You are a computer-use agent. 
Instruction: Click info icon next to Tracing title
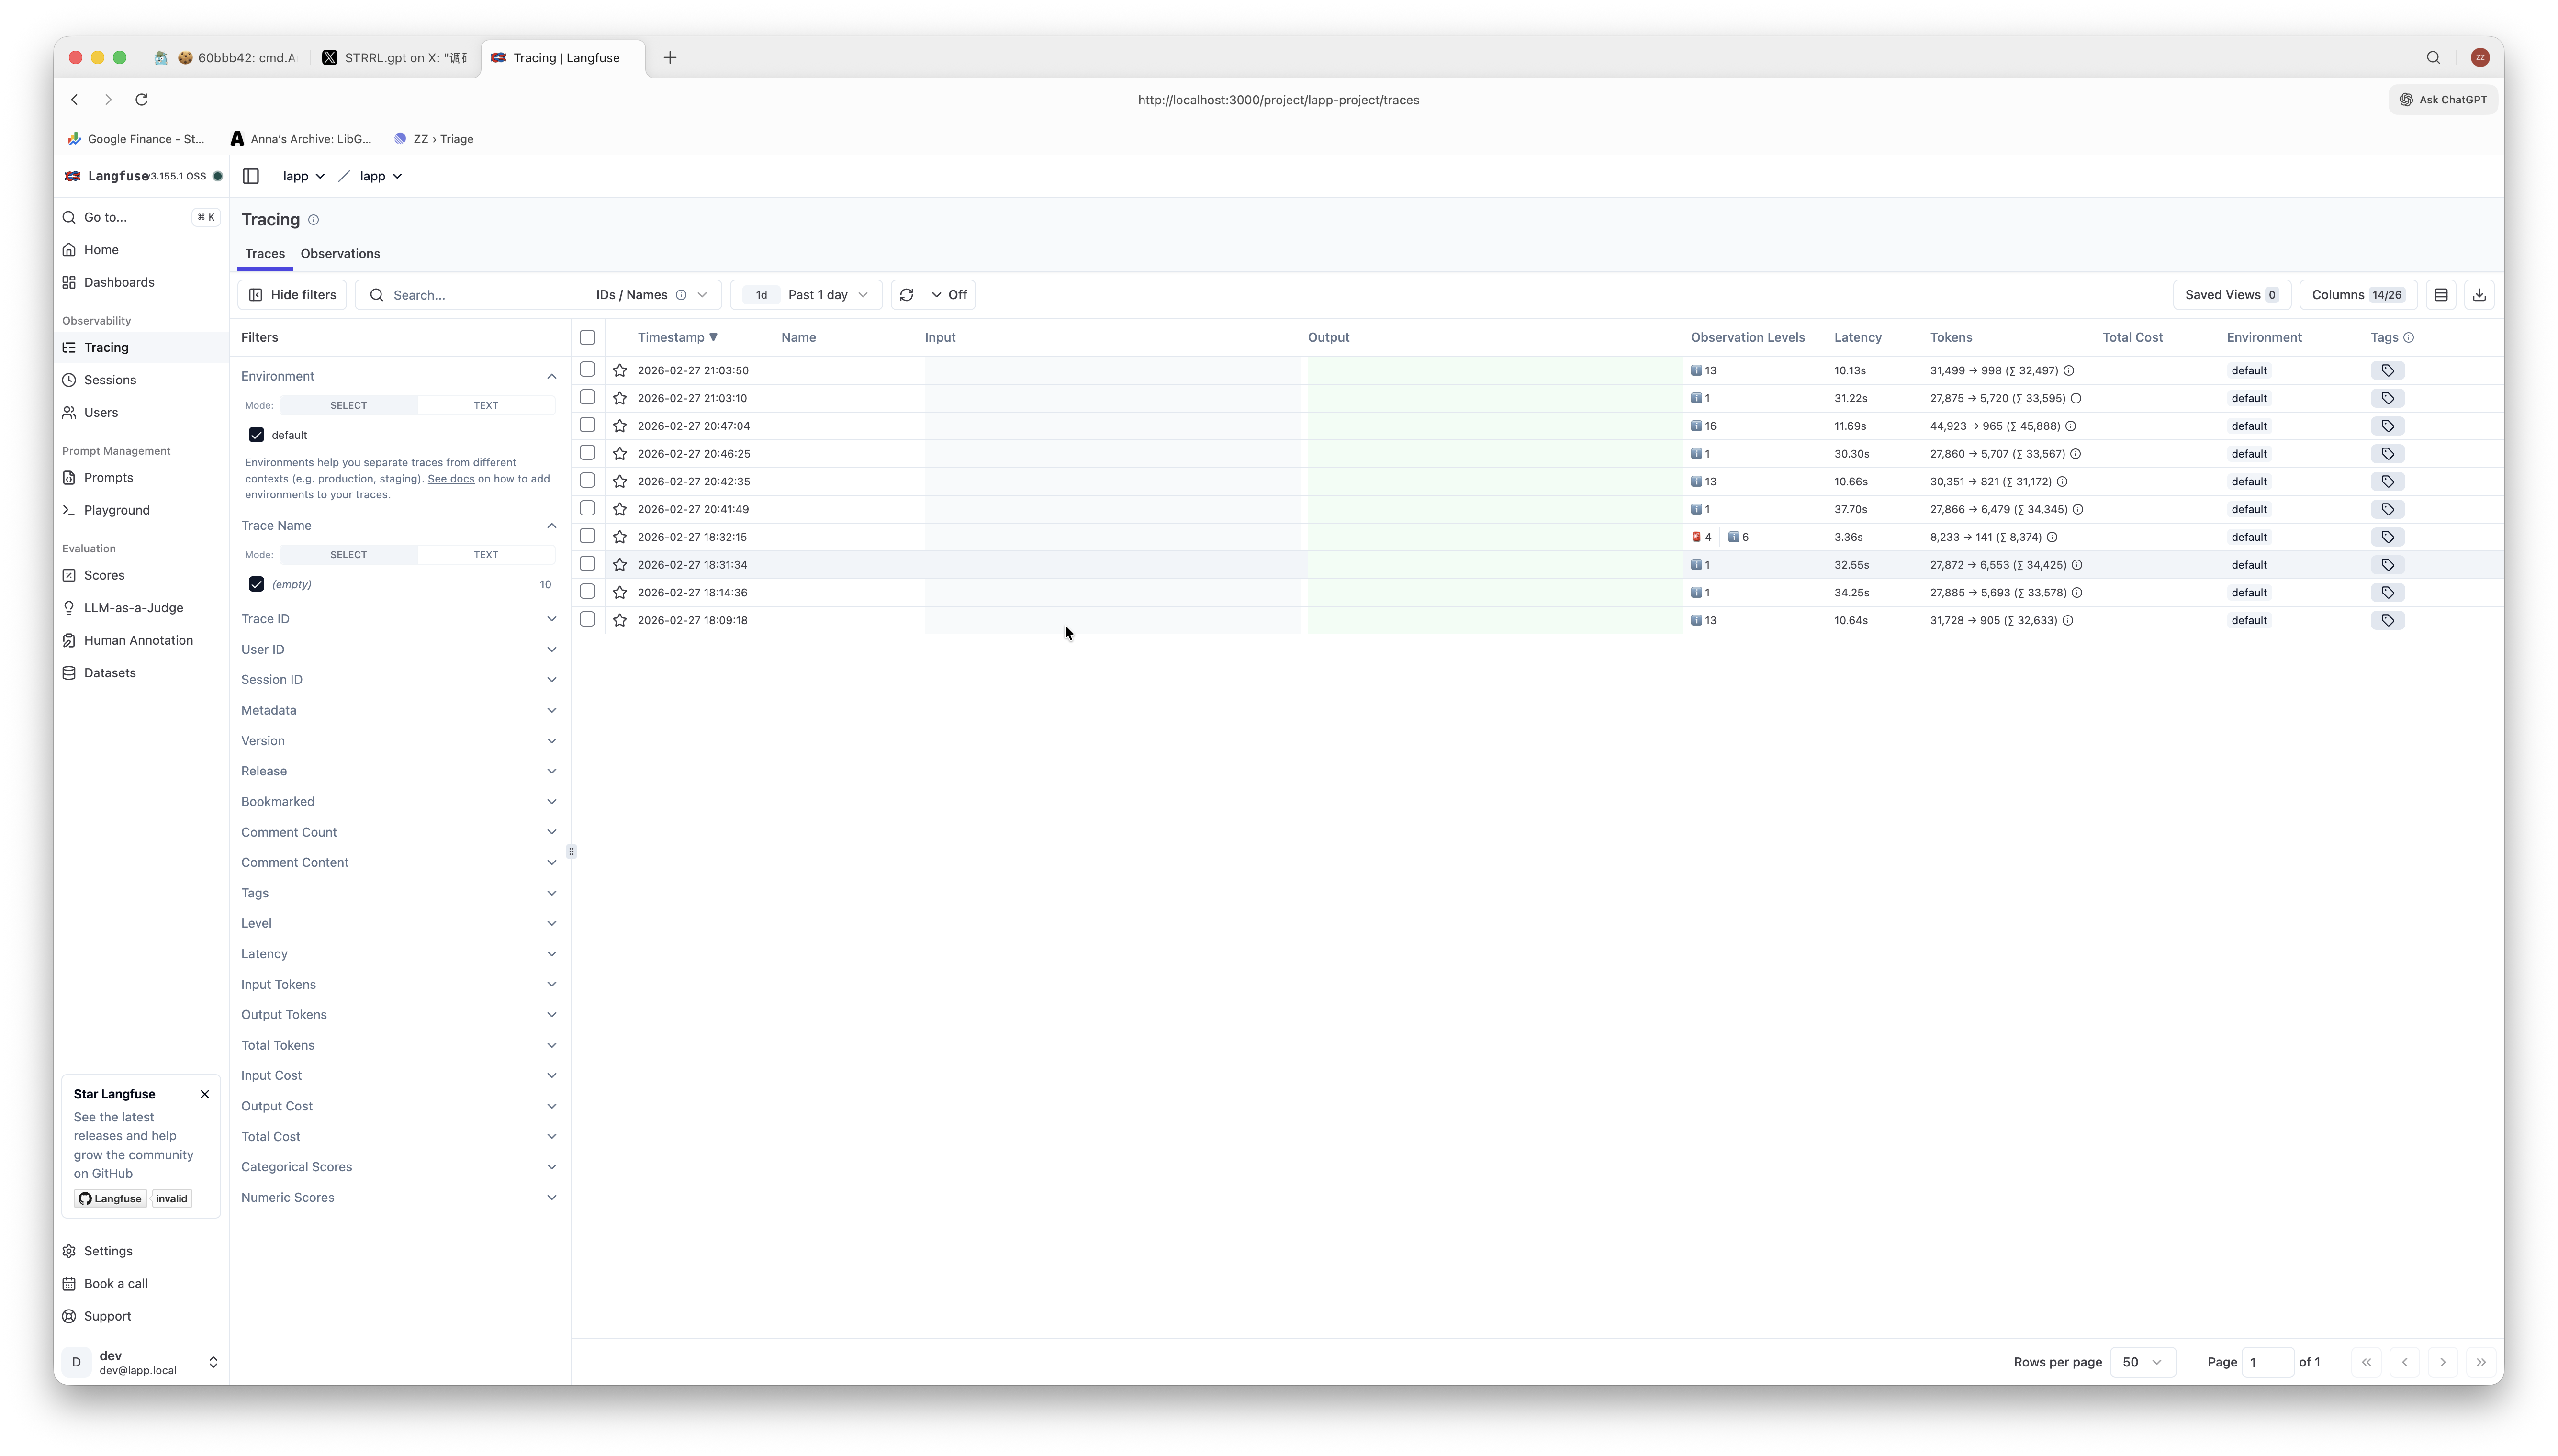[313, 220]
